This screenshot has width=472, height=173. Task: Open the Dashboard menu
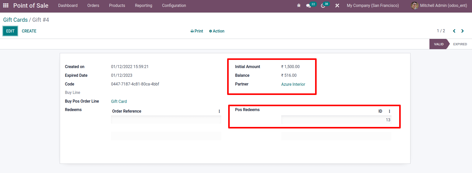68,5
